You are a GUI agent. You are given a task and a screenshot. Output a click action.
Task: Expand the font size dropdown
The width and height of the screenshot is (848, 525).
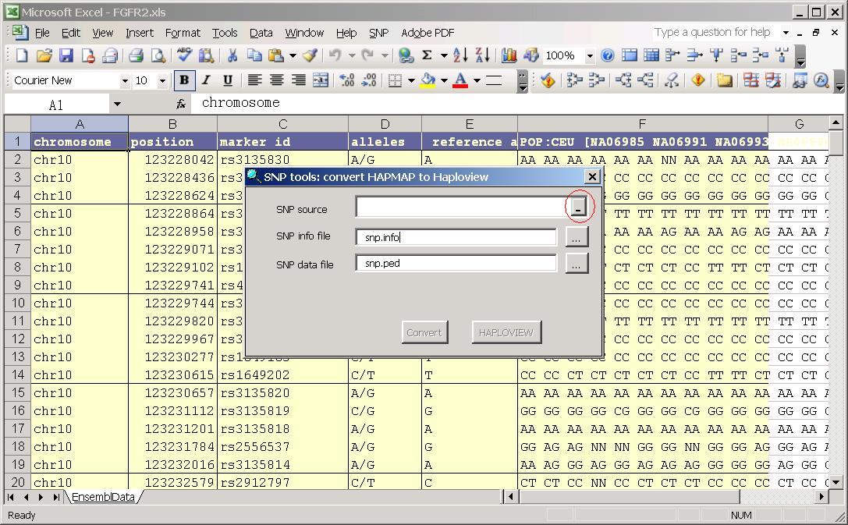pos(162,81)
